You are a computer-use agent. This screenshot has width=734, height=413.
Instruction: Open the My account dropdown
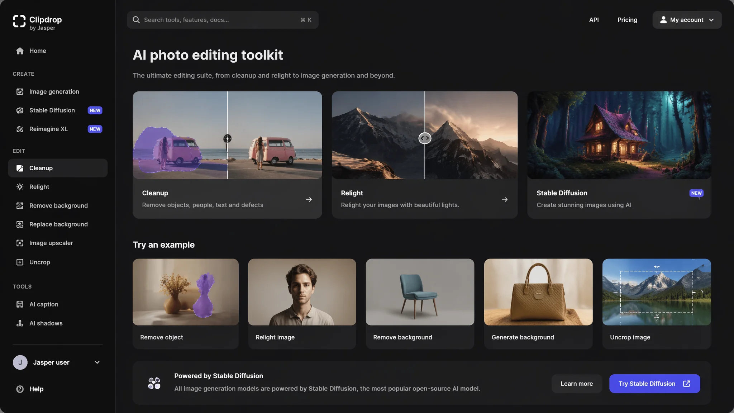(x=687, y=20)
